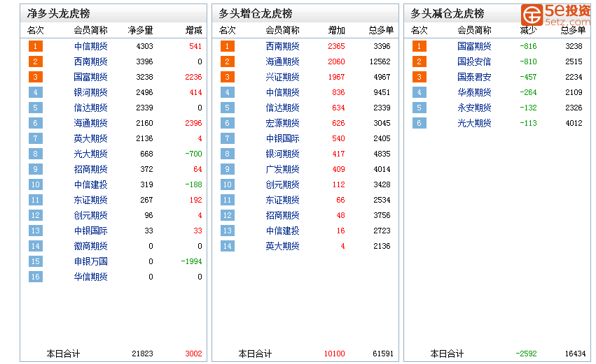Click 多头增仓龙虎榜 panel title
596x364 pixels.
click(256, 14)
